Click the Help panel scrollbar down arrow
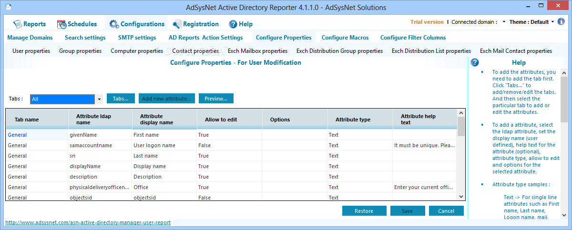 pyautogui.click(x=564, y=216)
